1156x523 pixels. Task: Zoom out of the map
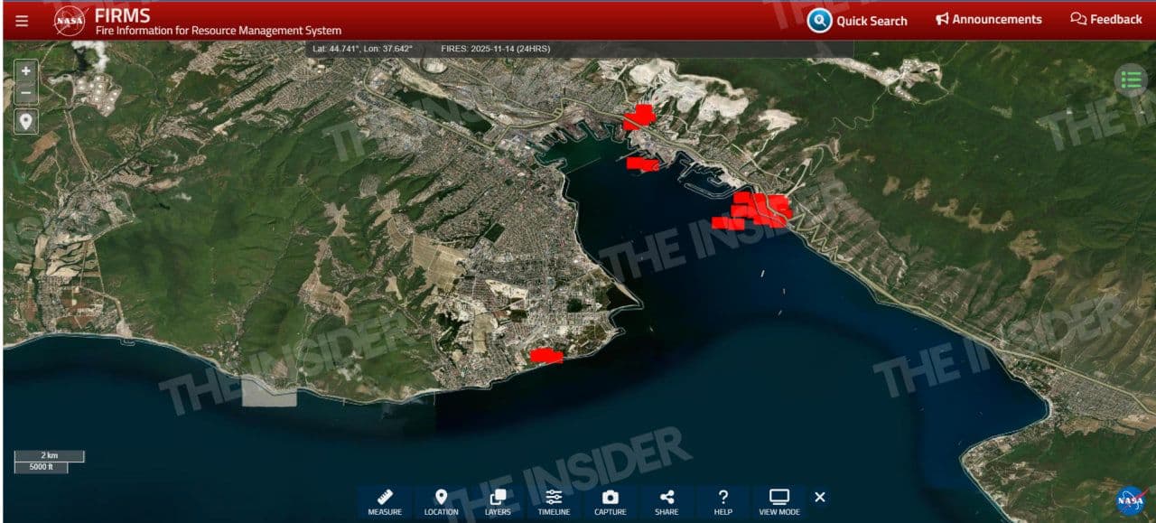click(x=26, y=92)
